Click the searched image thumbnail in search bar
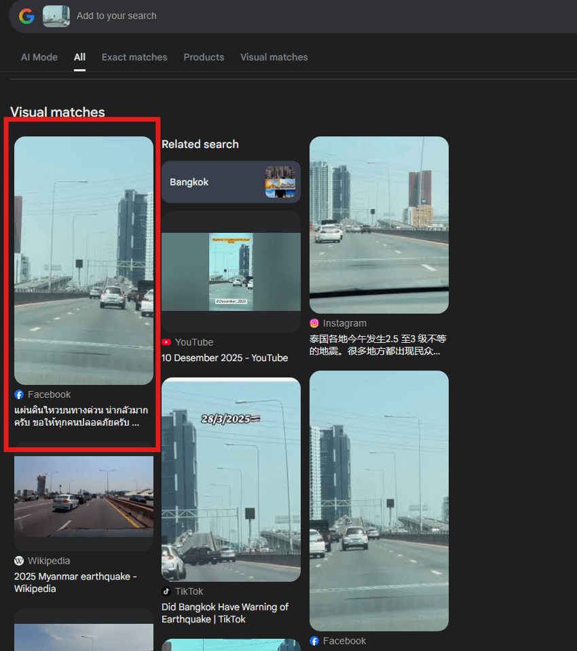Screen dimensions: 577x651 tap(56, 16)
